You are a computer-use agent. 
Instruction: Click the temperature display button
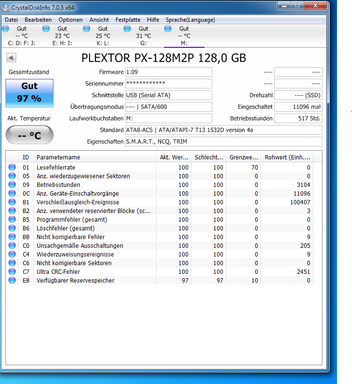pos(29,135)
